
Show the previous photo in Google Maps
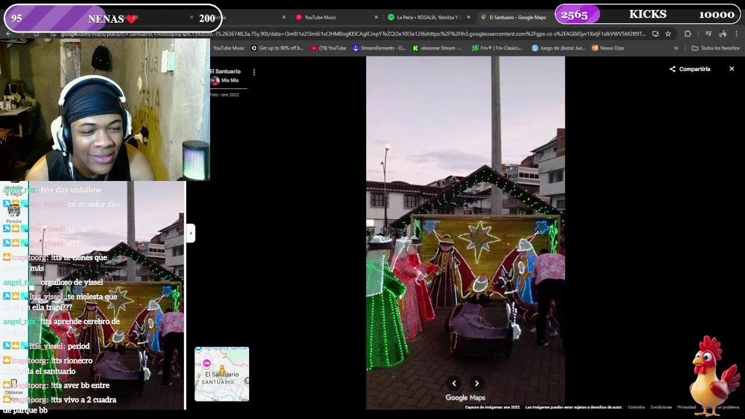[454, 383]
